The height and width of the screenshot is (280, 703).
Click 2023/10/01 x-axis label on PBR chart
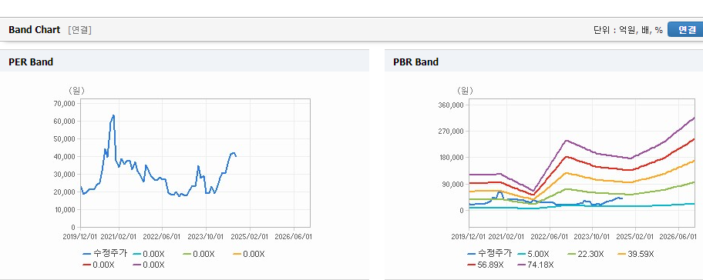click(x=592, y=236)
